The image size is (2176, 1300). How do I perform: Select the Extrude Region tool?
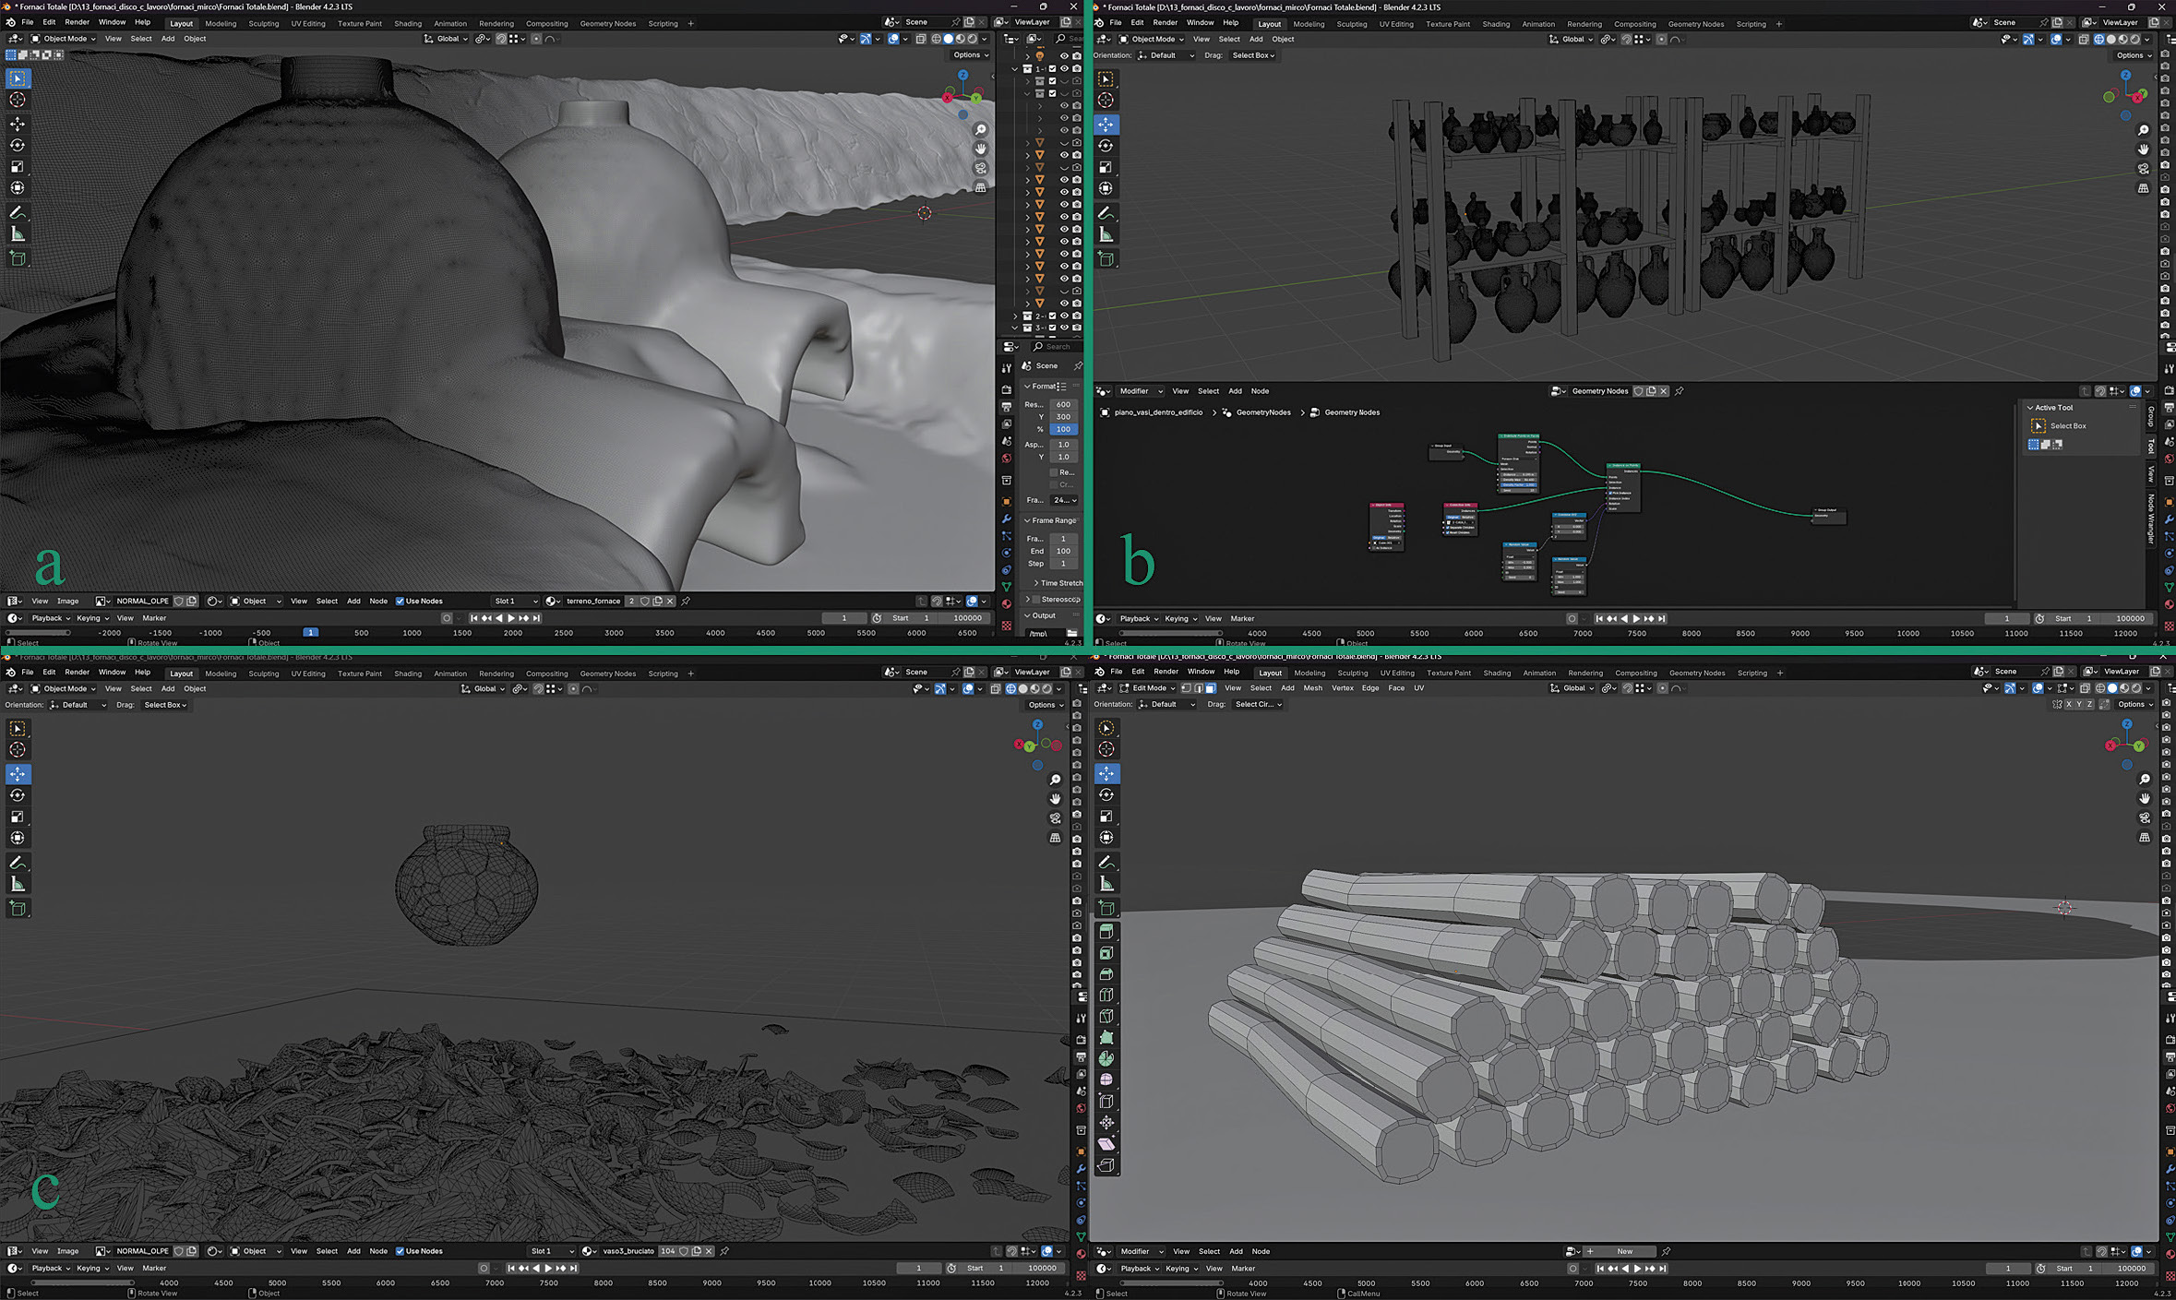(1106, 931)
